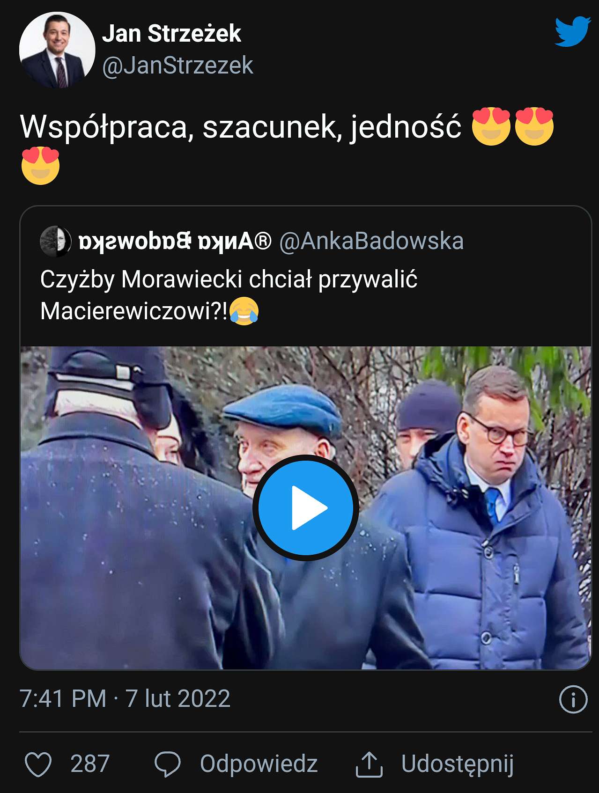Open the quoted tweet text about Morawiecki
Screen dimensions: 599x793
tap(229, 295)
